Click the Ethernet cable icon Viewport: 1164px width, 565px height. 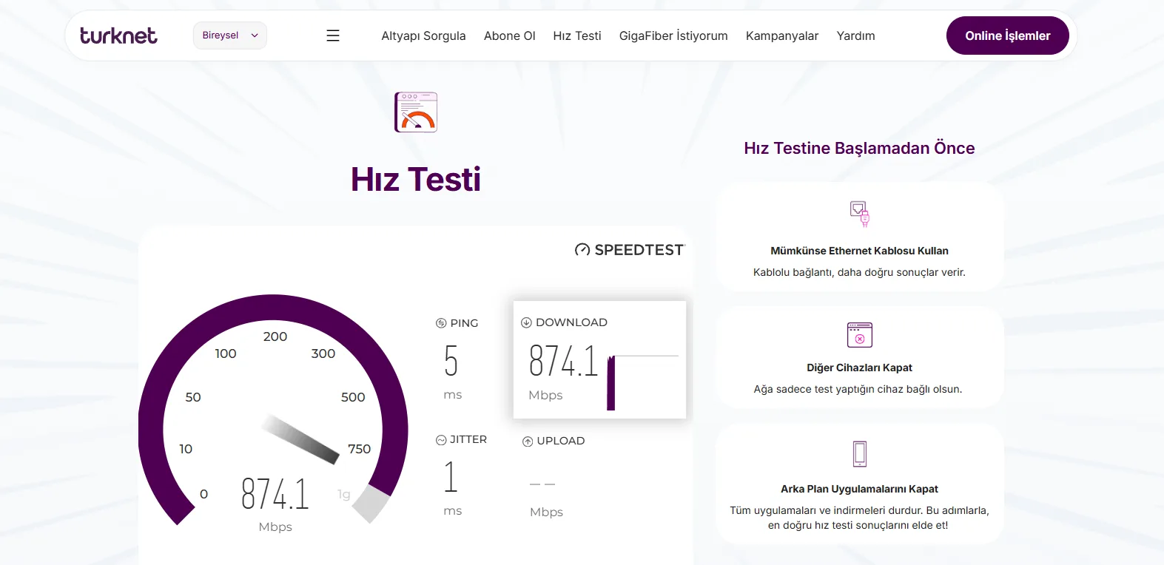coord(859,214)
